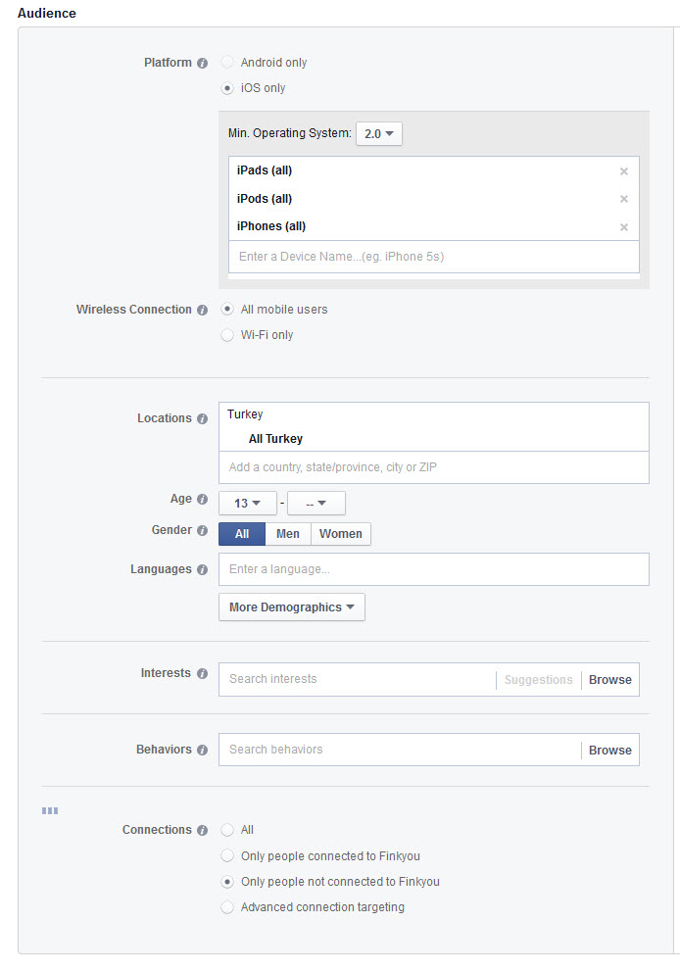680x971 pixels.
Task: Click the info icon beside Connections
Action: coord(202,830)
